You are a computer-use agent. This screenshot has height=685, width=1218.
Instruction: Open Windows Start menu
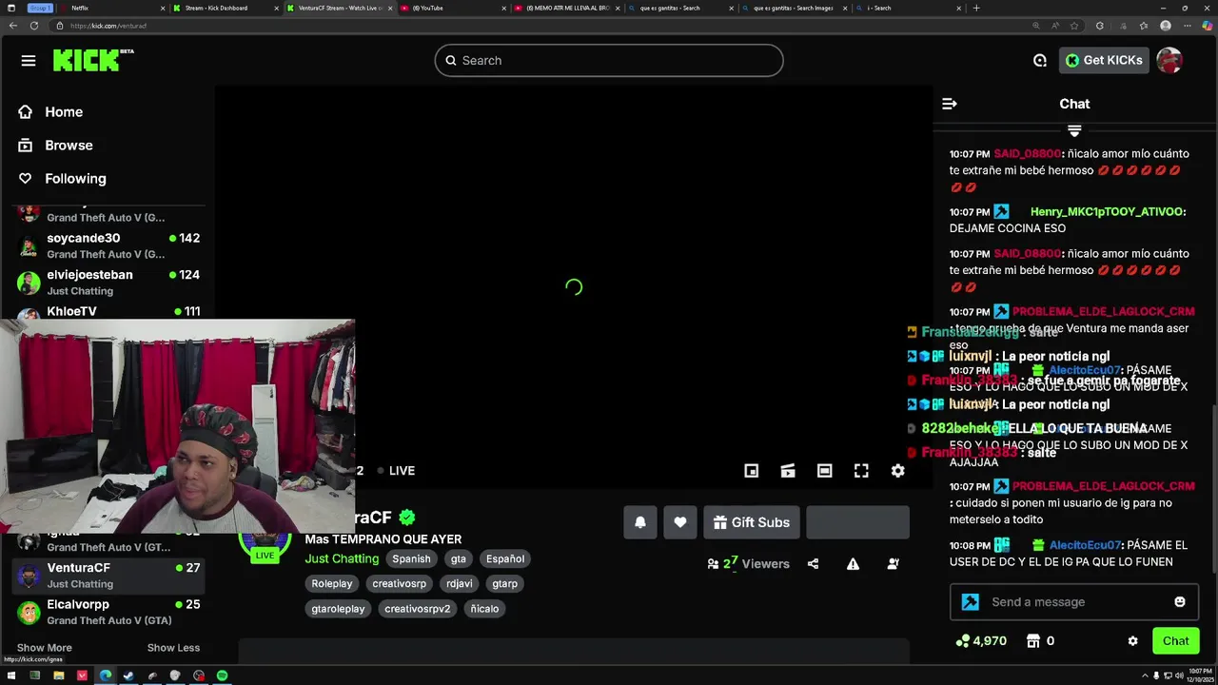click(x=11, y=675)
